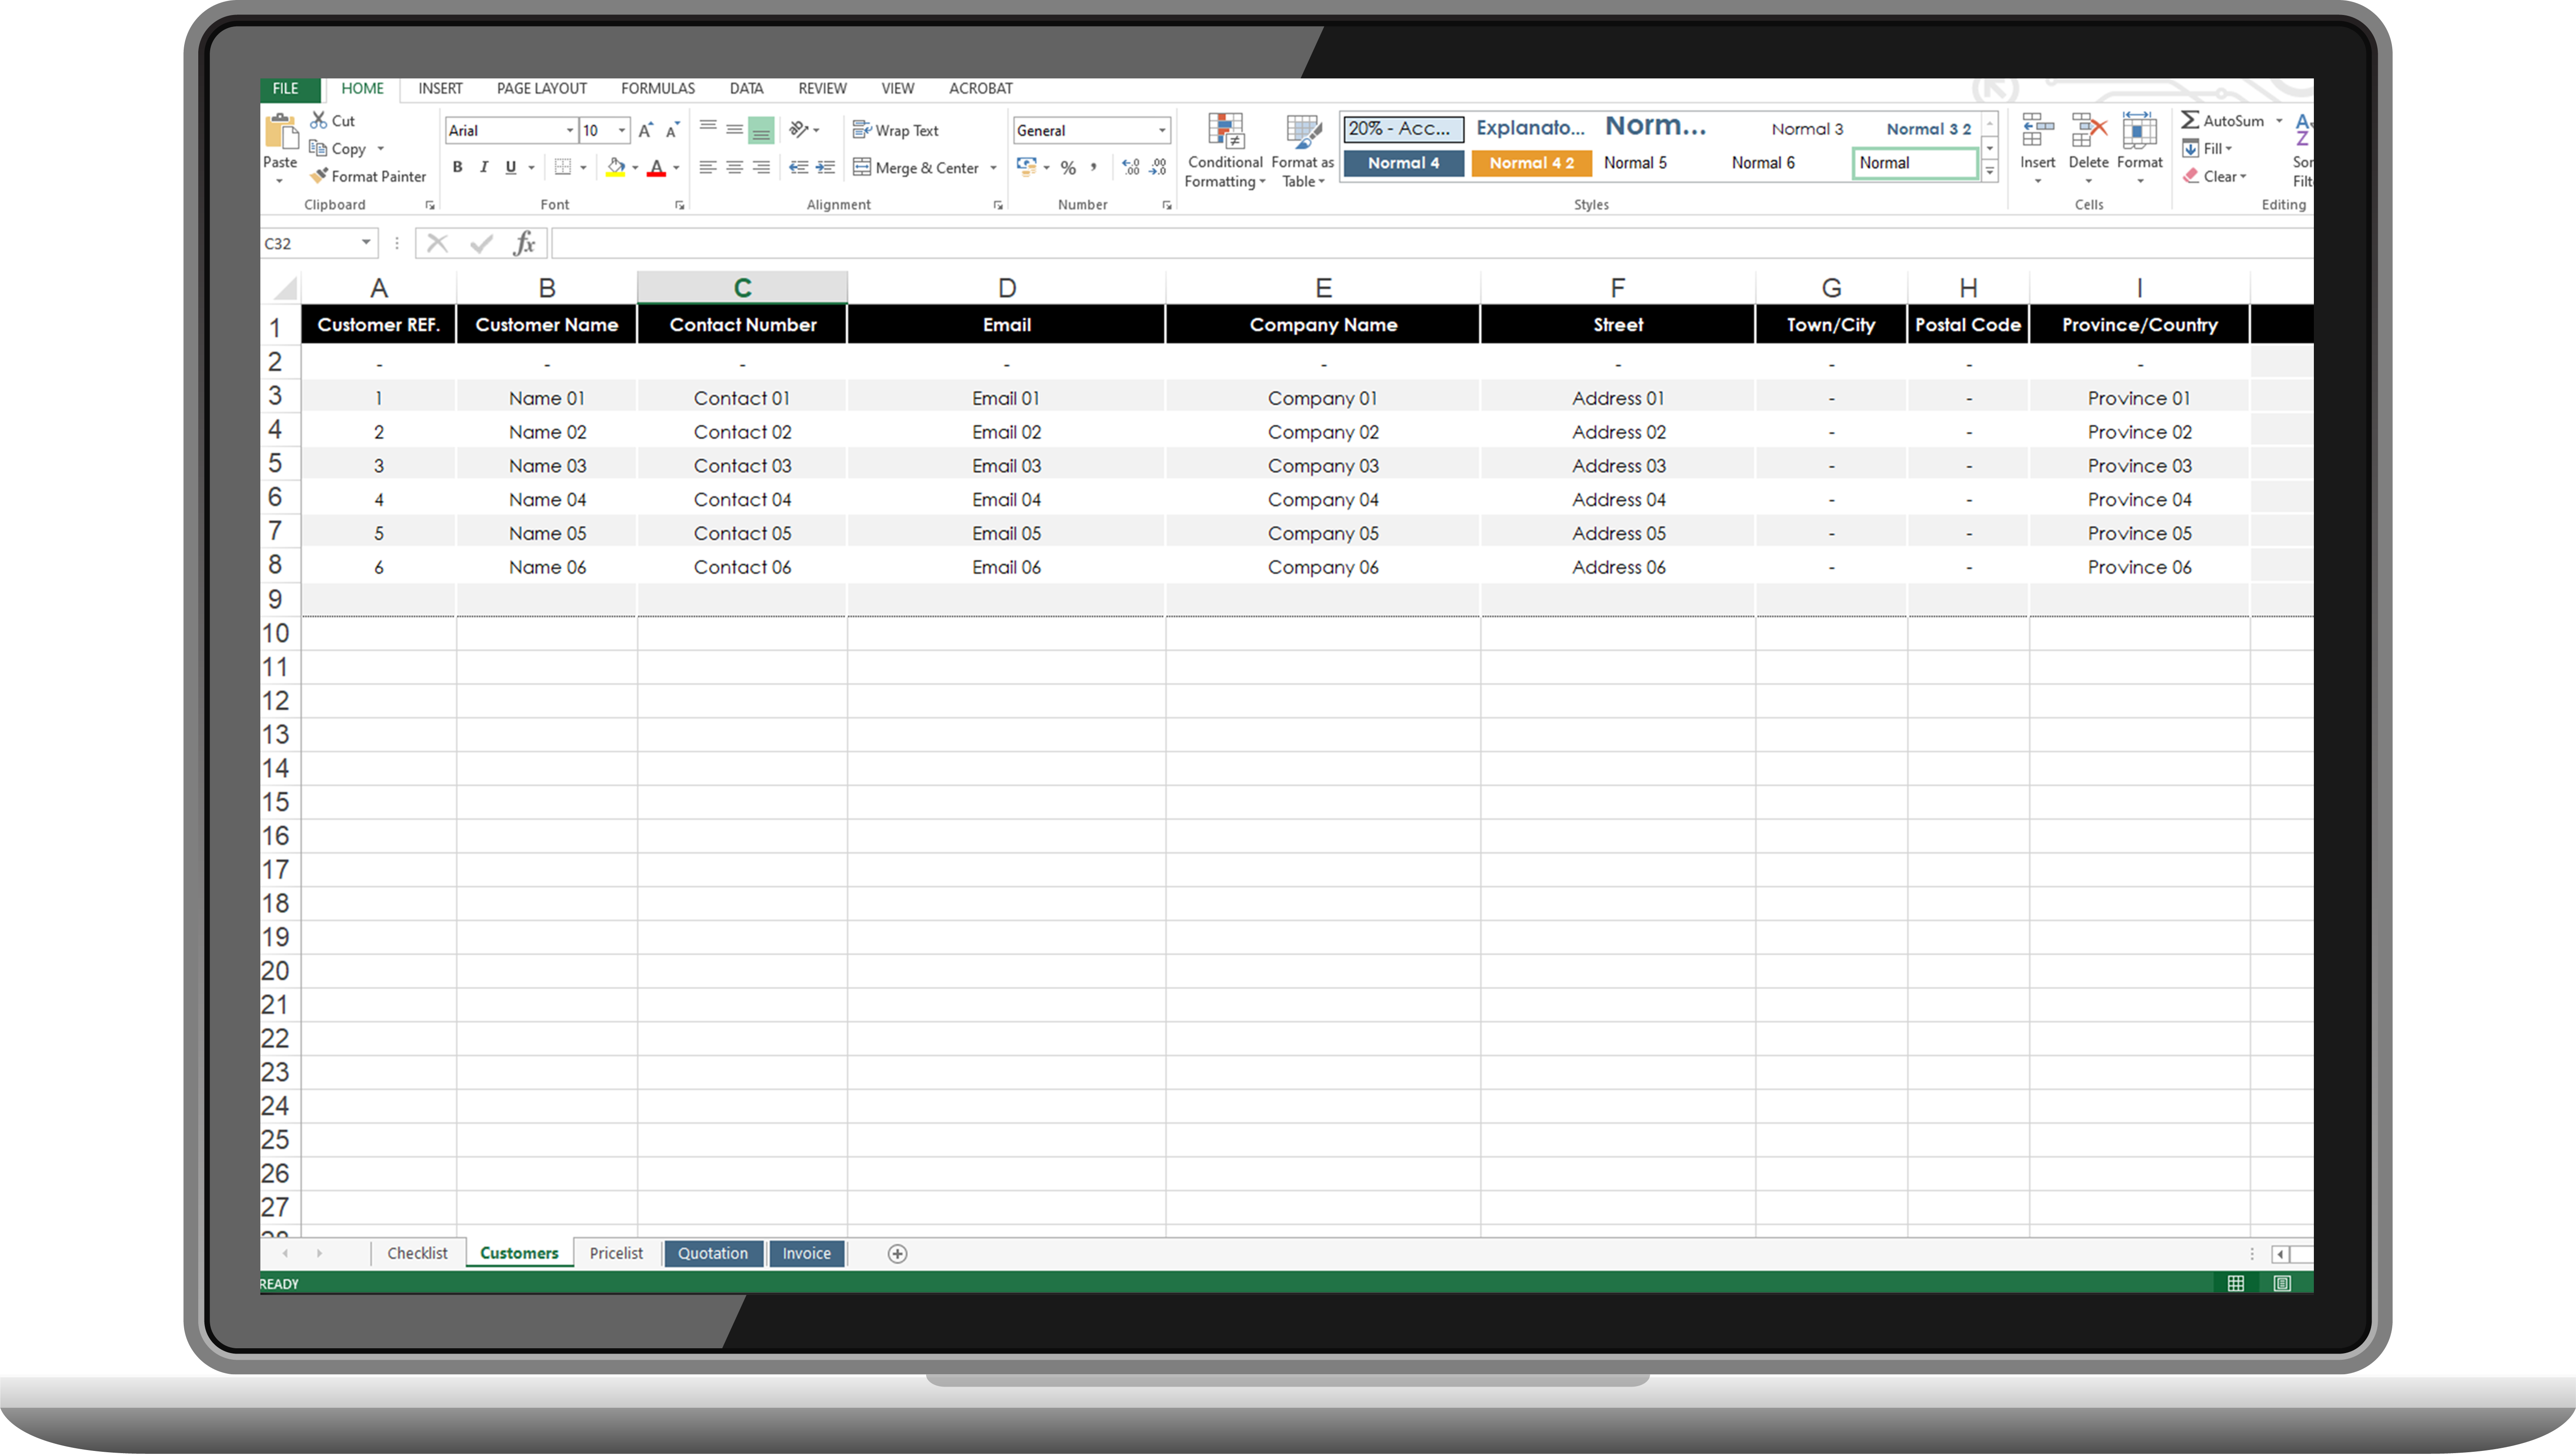Apply the Normal 4 cell style
The height and width of the screenshot is (1454, 2576).
click(x=1403, y=162)
